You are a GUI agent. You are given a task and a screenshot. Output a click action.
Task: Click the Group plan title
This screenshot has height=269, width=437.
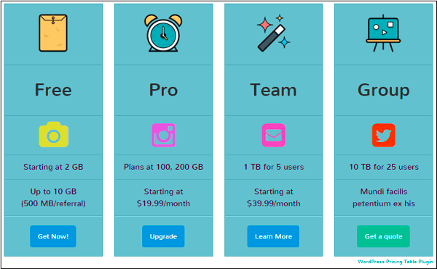coord(384,90)
